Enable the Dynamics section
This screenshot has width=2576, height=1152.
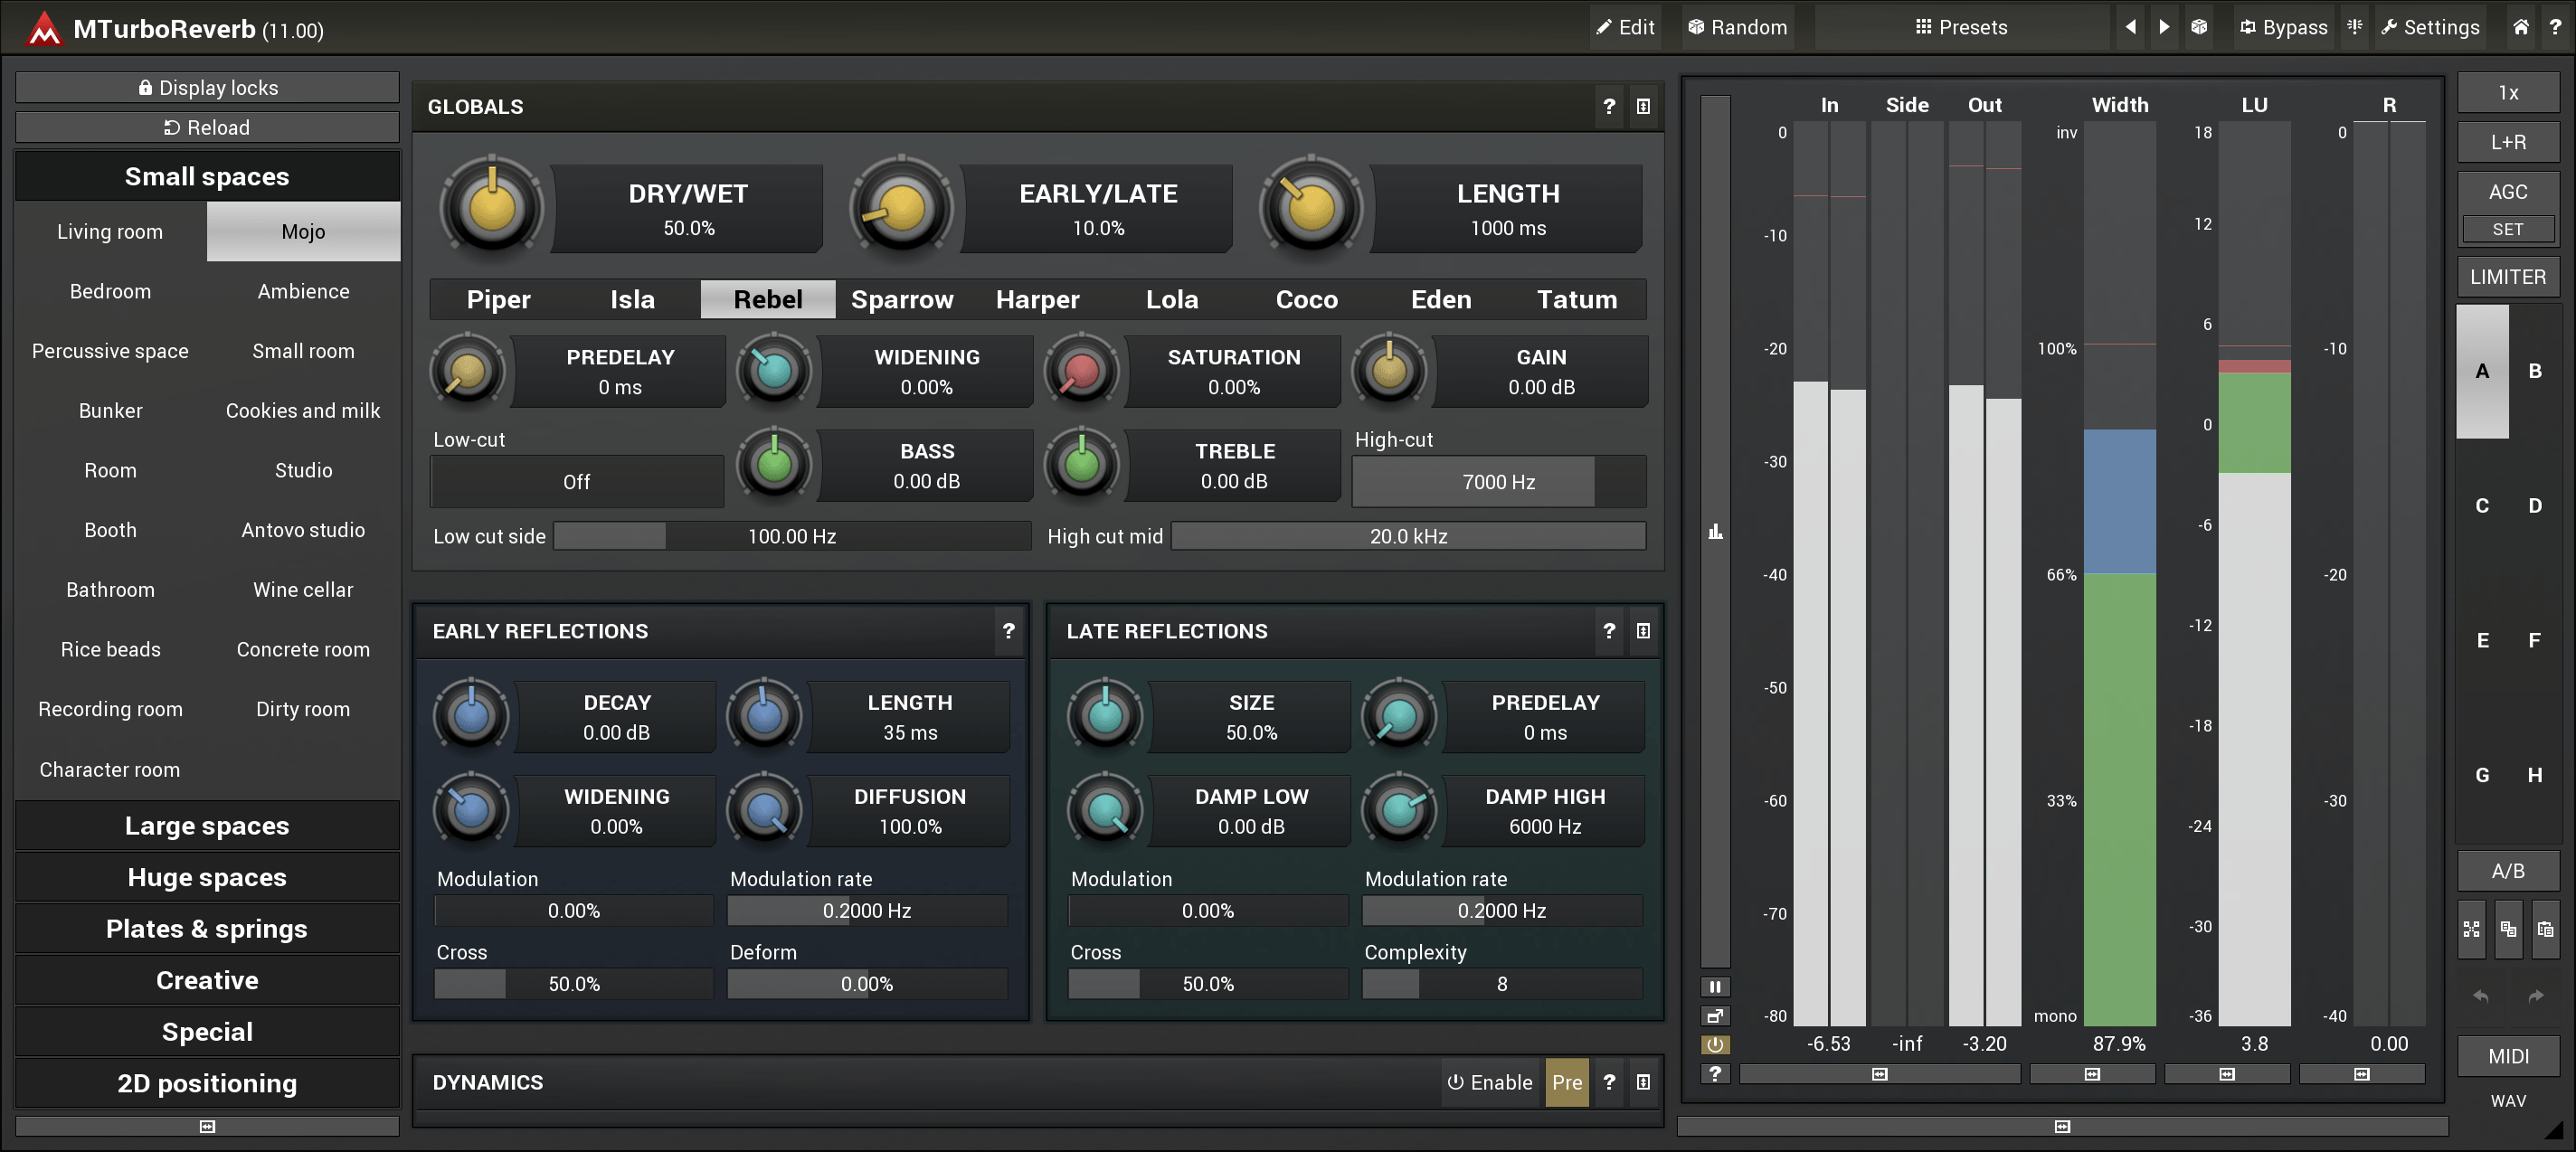(x=1490, y=1082)
